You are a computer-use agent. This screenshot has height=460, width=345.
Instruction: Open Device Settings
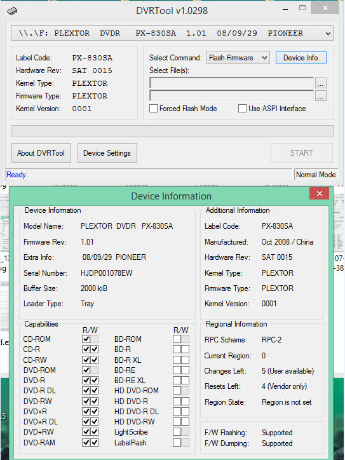click(x=107, y=153)
